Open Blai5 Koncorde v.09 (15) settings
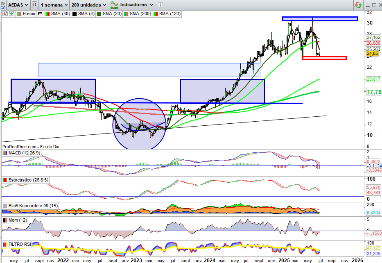The image size is (382, 263). point(31,206)
